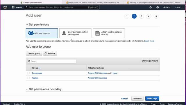Click the Previous button
186x105 pixels.
click(137, 99)
